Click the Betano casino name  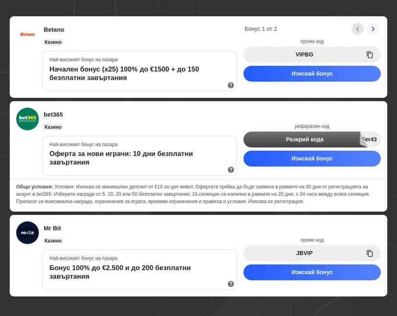tap(54, 29)
